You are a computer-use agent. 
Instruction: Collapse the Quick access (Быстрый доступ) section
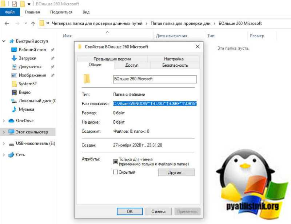pos(4,41)
